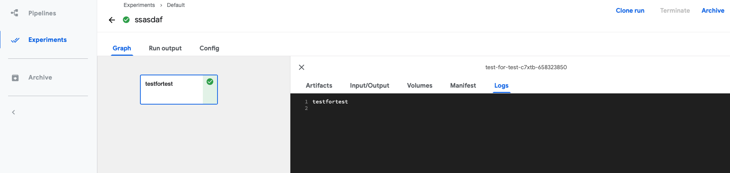Click the Pipelines sidebar icon
Image resolution: width=730 pixels, height=173 pixels.
point(15,13)
